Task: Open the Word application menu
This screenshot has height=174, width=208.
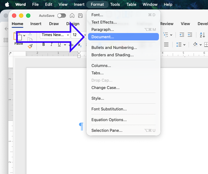Action: click(21, 4)
